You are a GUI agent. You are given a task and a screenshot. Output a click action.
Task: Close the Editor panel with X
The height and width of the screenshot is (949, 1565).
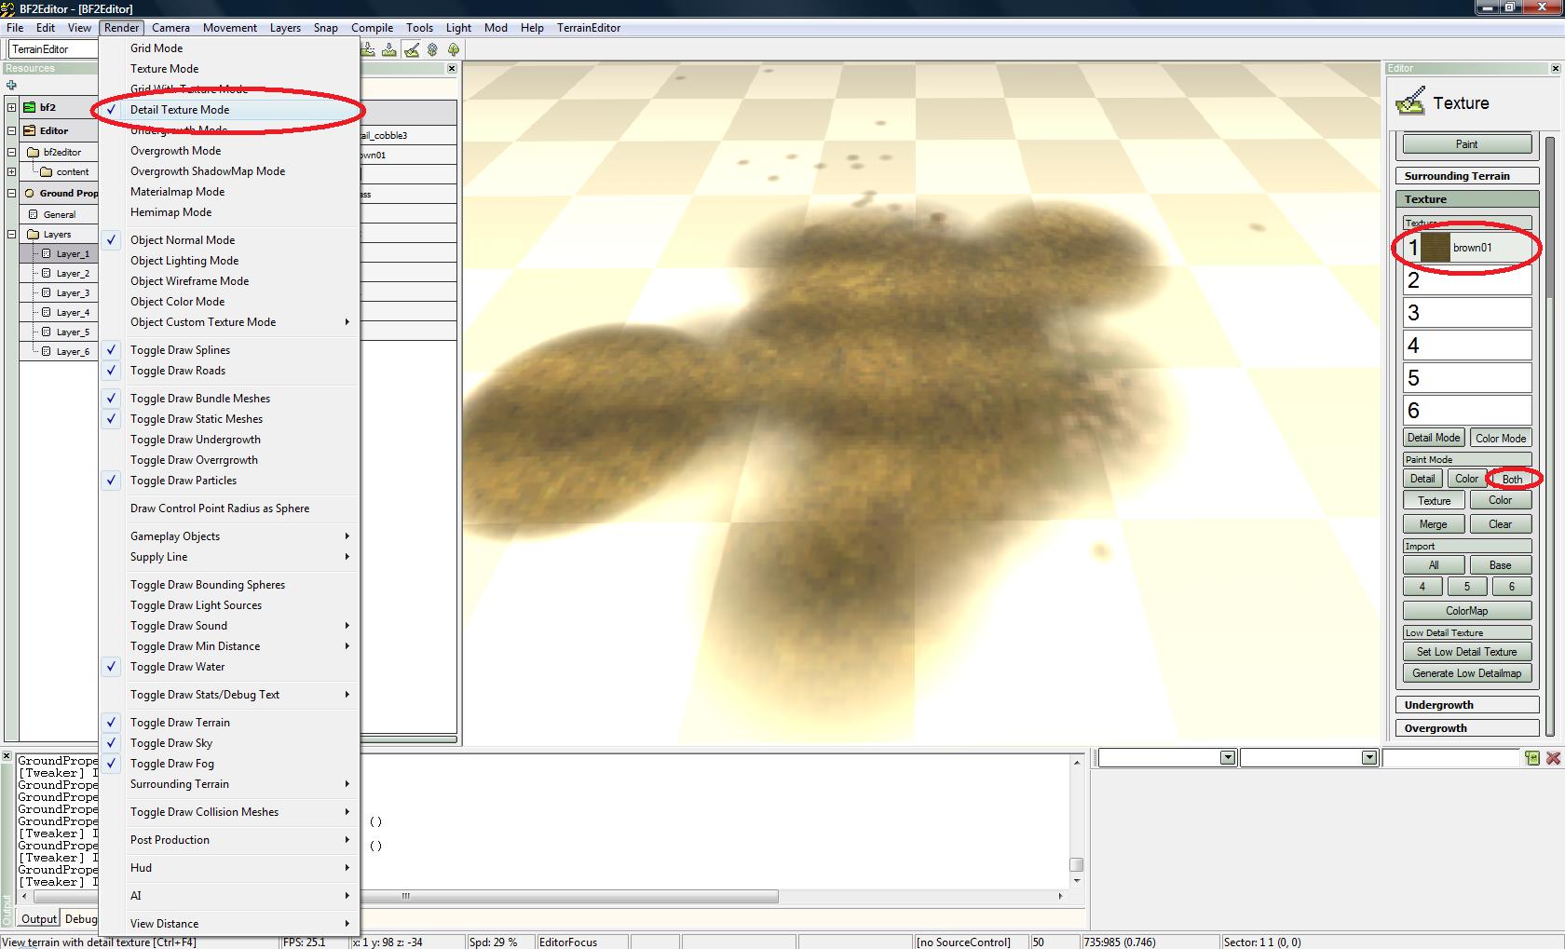point(1555,68)
